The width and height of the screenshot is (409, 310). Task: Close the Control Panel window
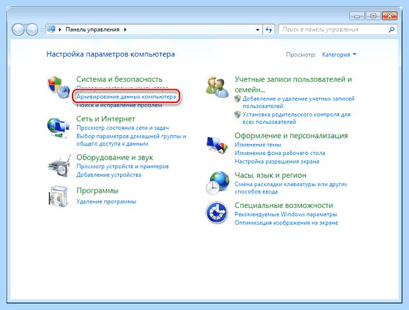click(x=390, y=16)
